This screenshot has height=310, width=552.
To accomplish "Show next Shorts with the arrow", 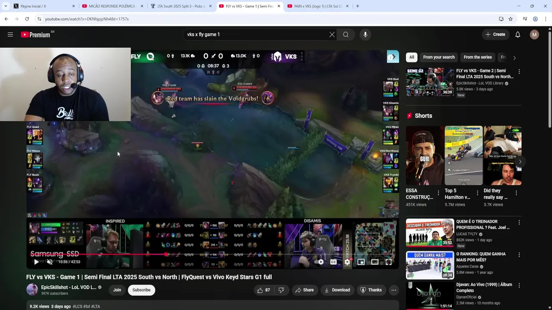I will pos(520,162).
